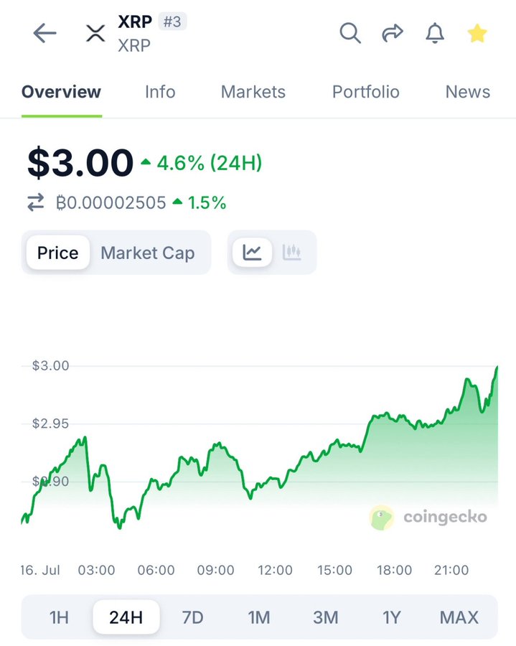The width and height of the screenshot is (516, 646).
Task: Switch to line chart view
Action: click(252, 253)
